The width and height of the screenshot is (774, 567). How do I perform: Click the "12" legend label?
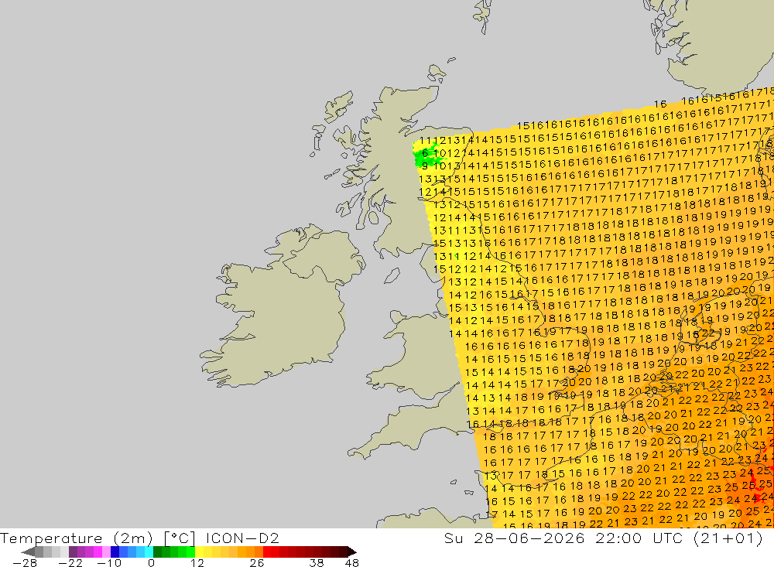pyautogui.click(x=197, y=562)
